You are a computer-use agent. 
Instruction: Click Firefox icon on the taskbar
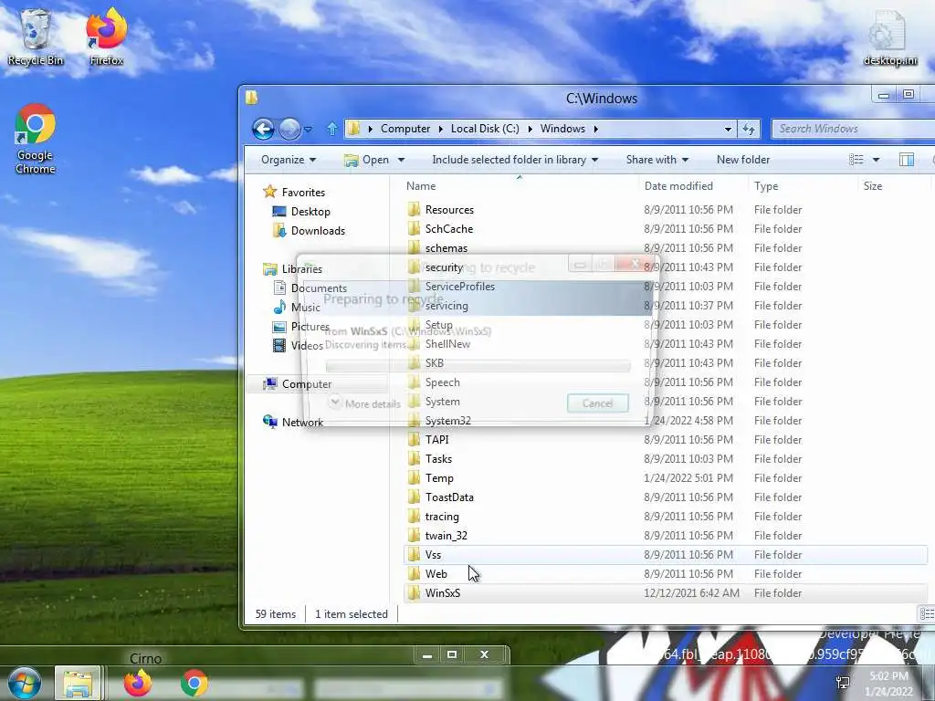(137, 683)
